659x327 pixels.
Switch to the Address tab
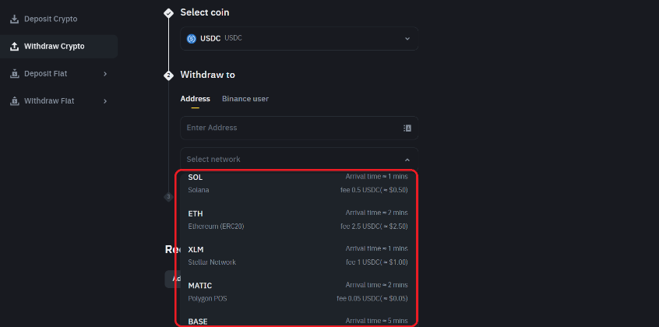point(195,99)
